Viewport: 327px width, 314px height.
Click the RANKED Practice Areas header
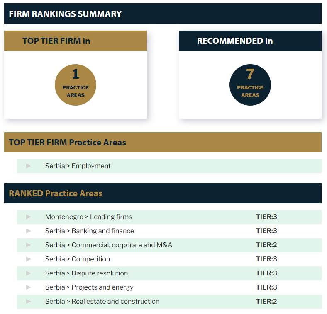56,193
